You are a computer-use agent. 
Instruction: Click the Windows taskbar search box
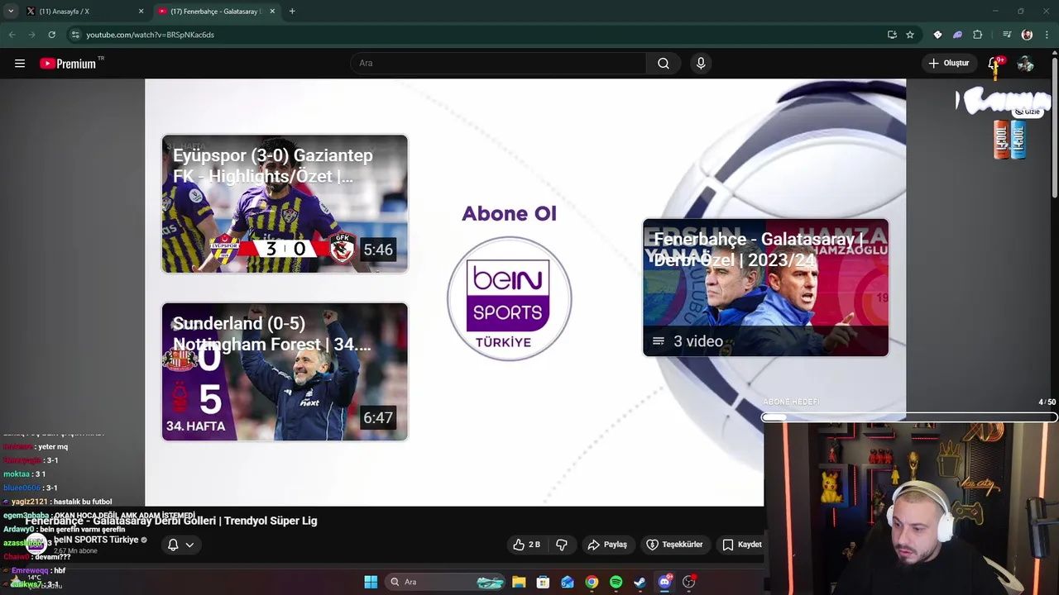tap(447, 582)
